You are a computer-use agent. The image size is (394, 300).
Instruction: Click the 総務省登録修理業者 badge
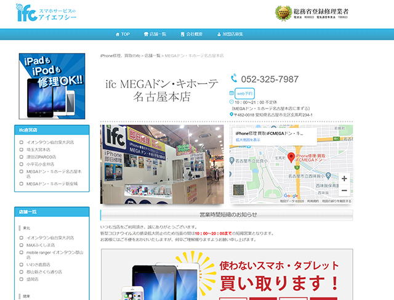pyautogui.click(x=312, y=13)
